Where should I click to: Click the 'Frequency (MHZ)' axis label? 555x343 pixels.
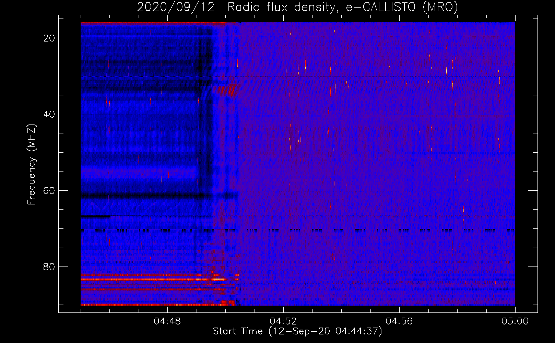(x=32, y=165)
